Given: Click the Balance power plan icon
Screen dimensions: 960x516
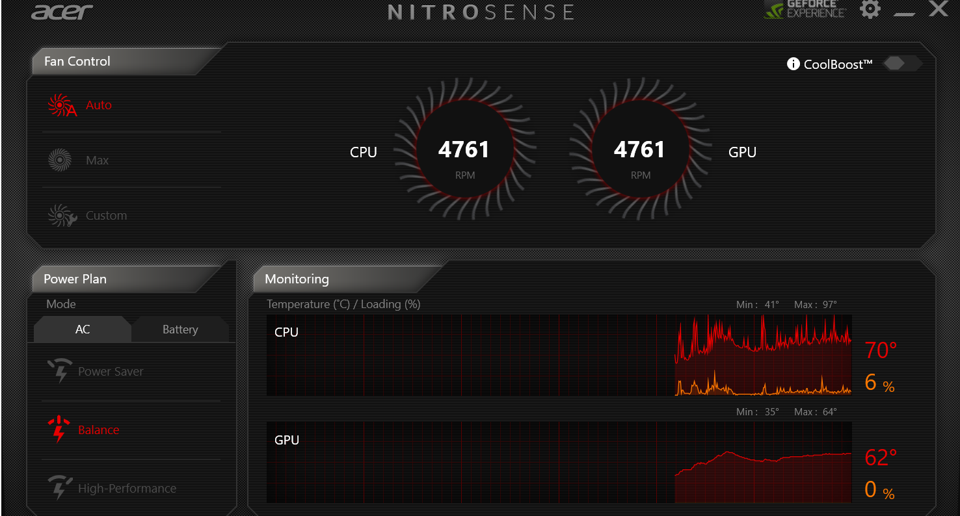Looking at the screenshot, I should 59,429.
